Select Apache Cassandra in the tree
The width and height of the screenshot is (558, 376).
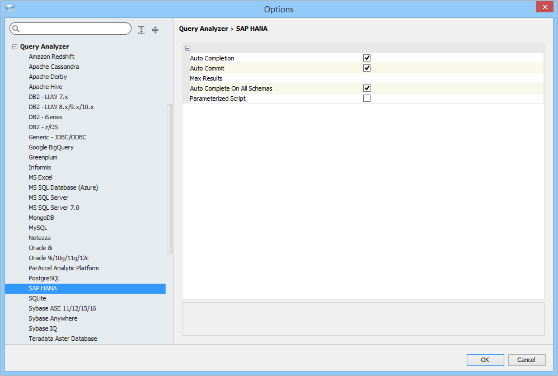[x=54, y=67]
